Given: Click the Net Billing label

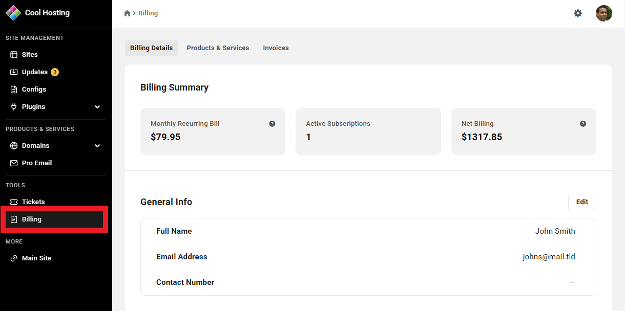Looking at the screenshot, I should 477,124.
